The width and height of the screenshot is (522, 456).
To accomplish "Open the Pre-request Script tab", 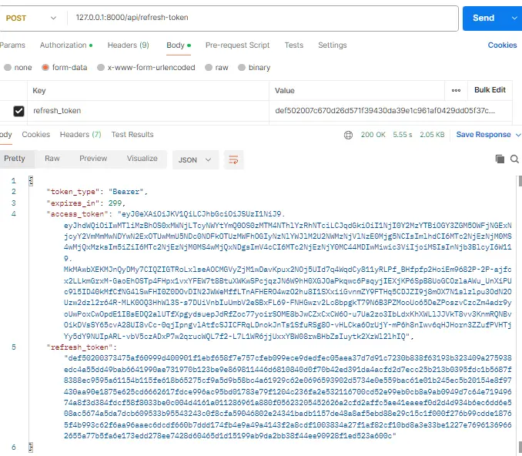I will point(237,45).
